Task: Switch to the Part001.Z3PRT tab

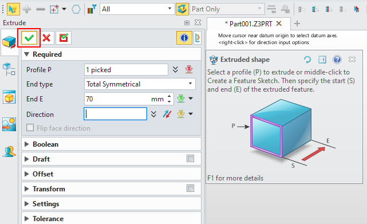Action: click(x=248, y=23)
